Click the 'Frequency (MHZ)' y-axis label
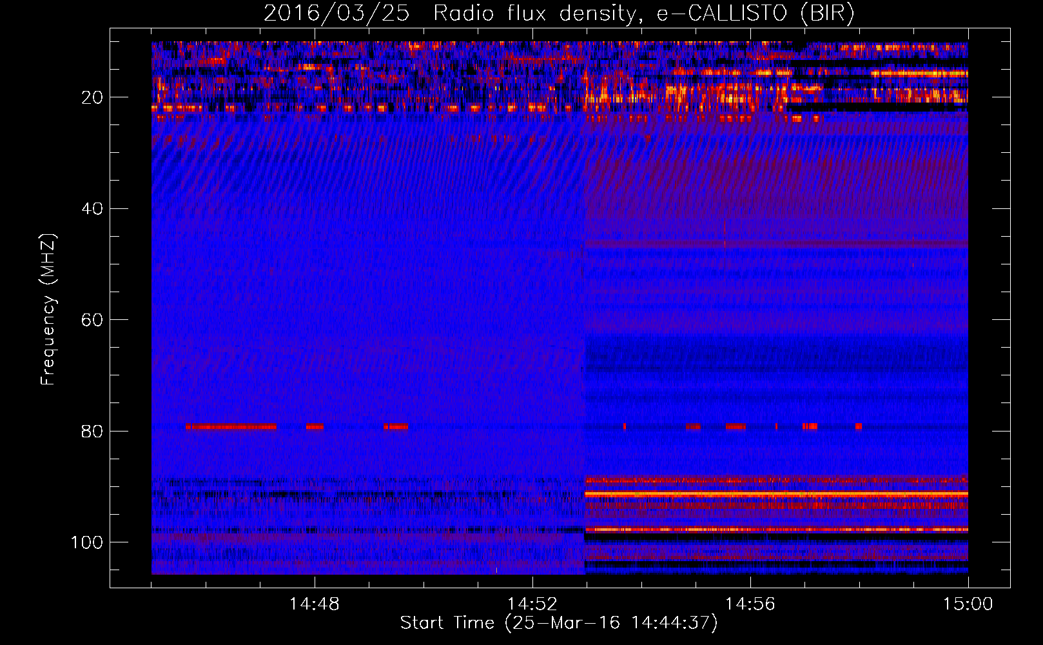 48,309
